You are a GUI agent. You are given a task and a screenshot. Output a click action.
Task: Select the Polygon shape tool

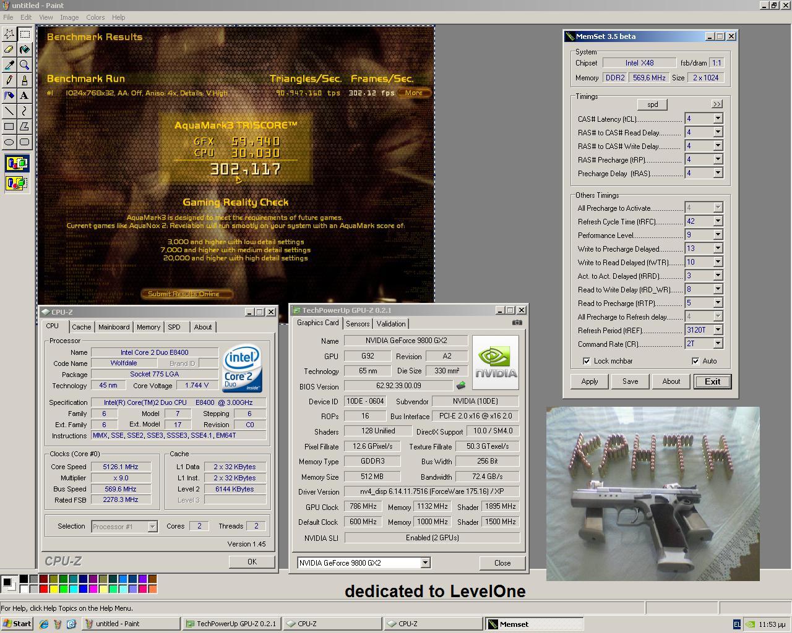tap(25, 126)
